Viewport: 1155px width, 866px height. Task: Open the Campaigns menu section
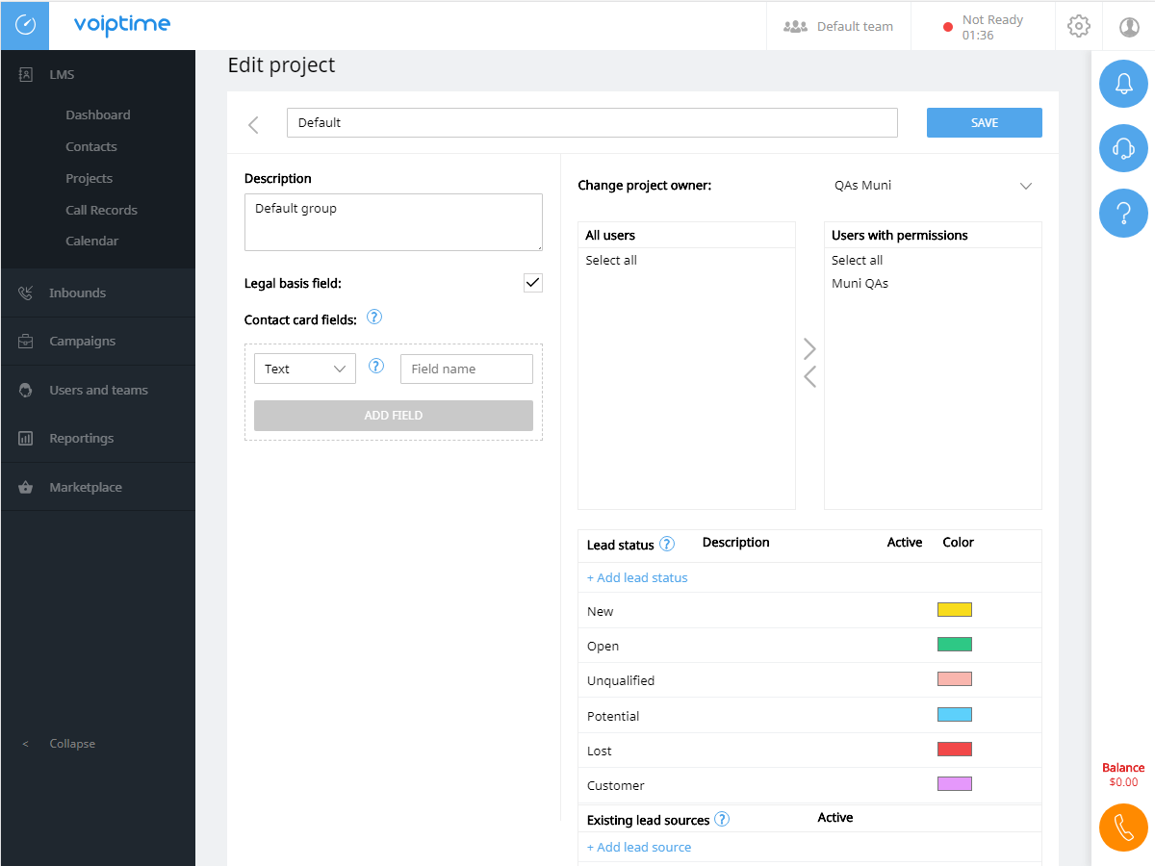click(x=98, y=341)
